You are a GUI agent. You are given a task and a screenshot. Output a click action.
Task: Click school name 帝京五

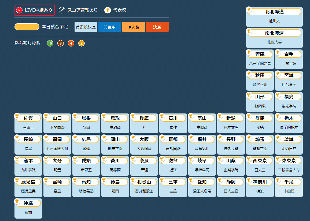point(86,170)
